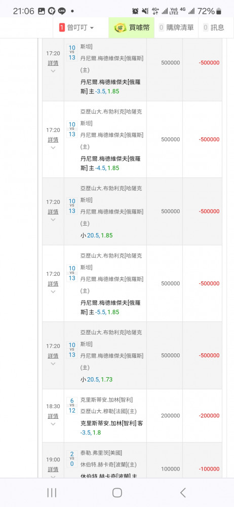Image resolution: width=234 pixels, height=507 pixels.
Task: Tap the 買嘯幣 coin button
Action: click(x=132, y=28)
